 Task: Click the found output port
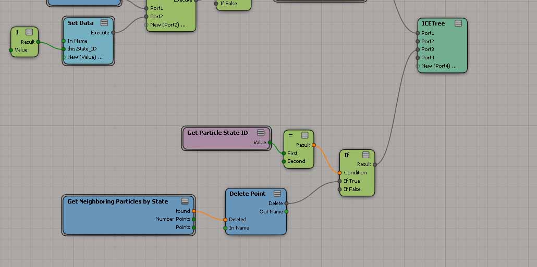193,211
